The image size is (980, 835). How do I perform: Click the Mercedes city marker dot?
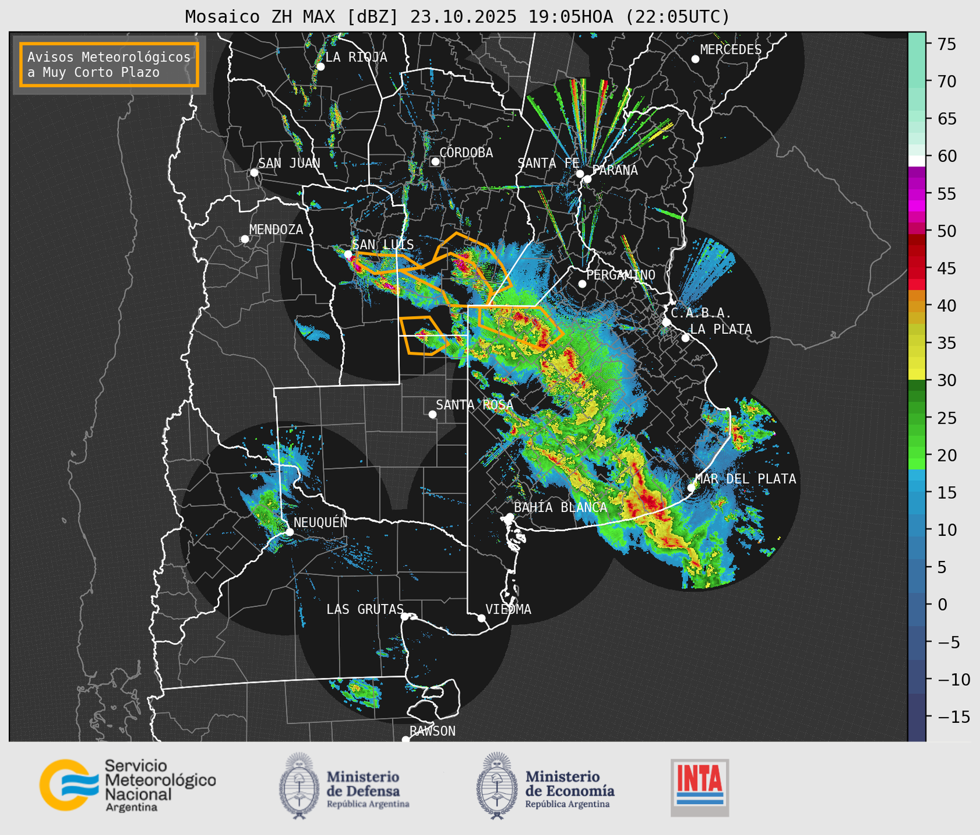695,59
